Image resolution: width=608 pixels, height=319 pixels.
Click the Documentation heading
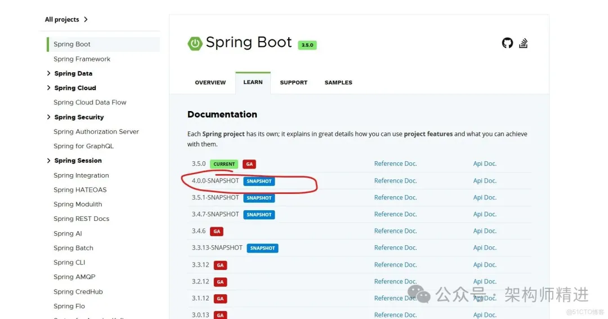(x=222, y=114)
